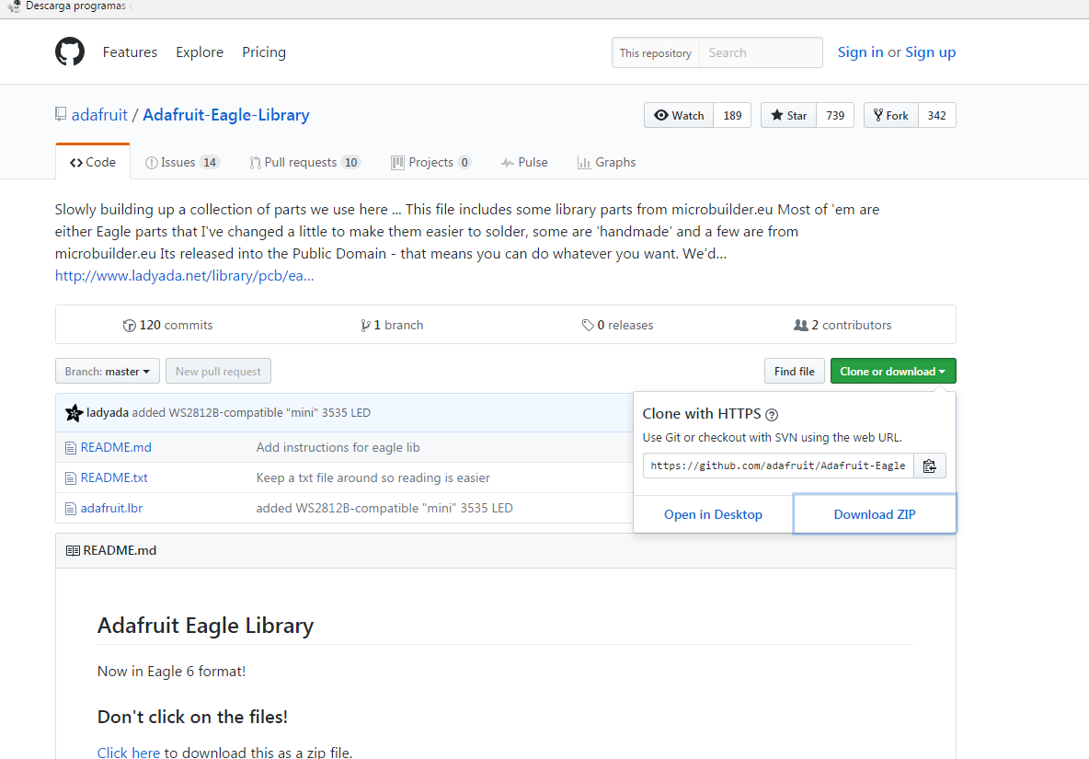Fork the repository
This screenshot has height=759, width=1089.
tap(891, 115)
